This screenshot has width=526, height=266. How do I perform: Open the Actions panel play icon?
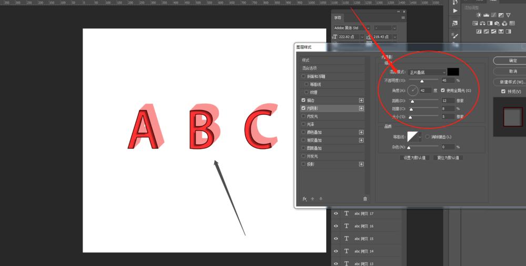(455, 10)
